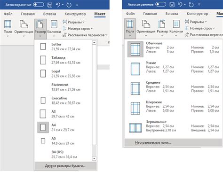
Task: Expand Разрывы dropdown in left ribbon
Action: click(x=73, y=22)
